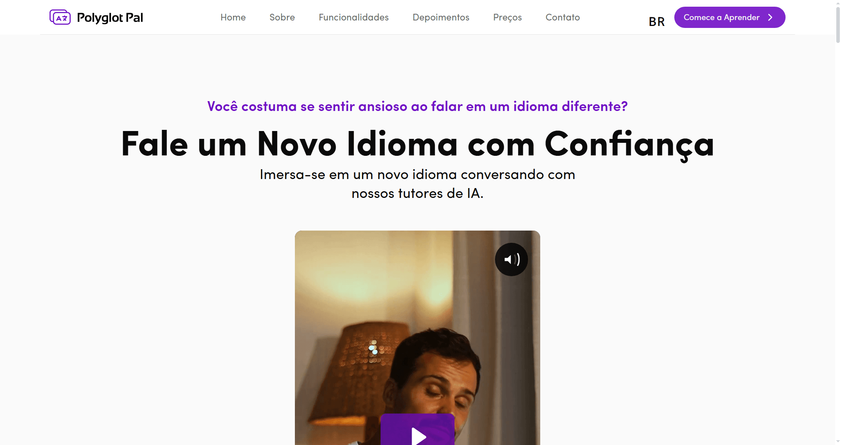Open the BR language selector
The height and width of the screenshot is (445, 841).
pyautogui.click(x=656, y=22)
